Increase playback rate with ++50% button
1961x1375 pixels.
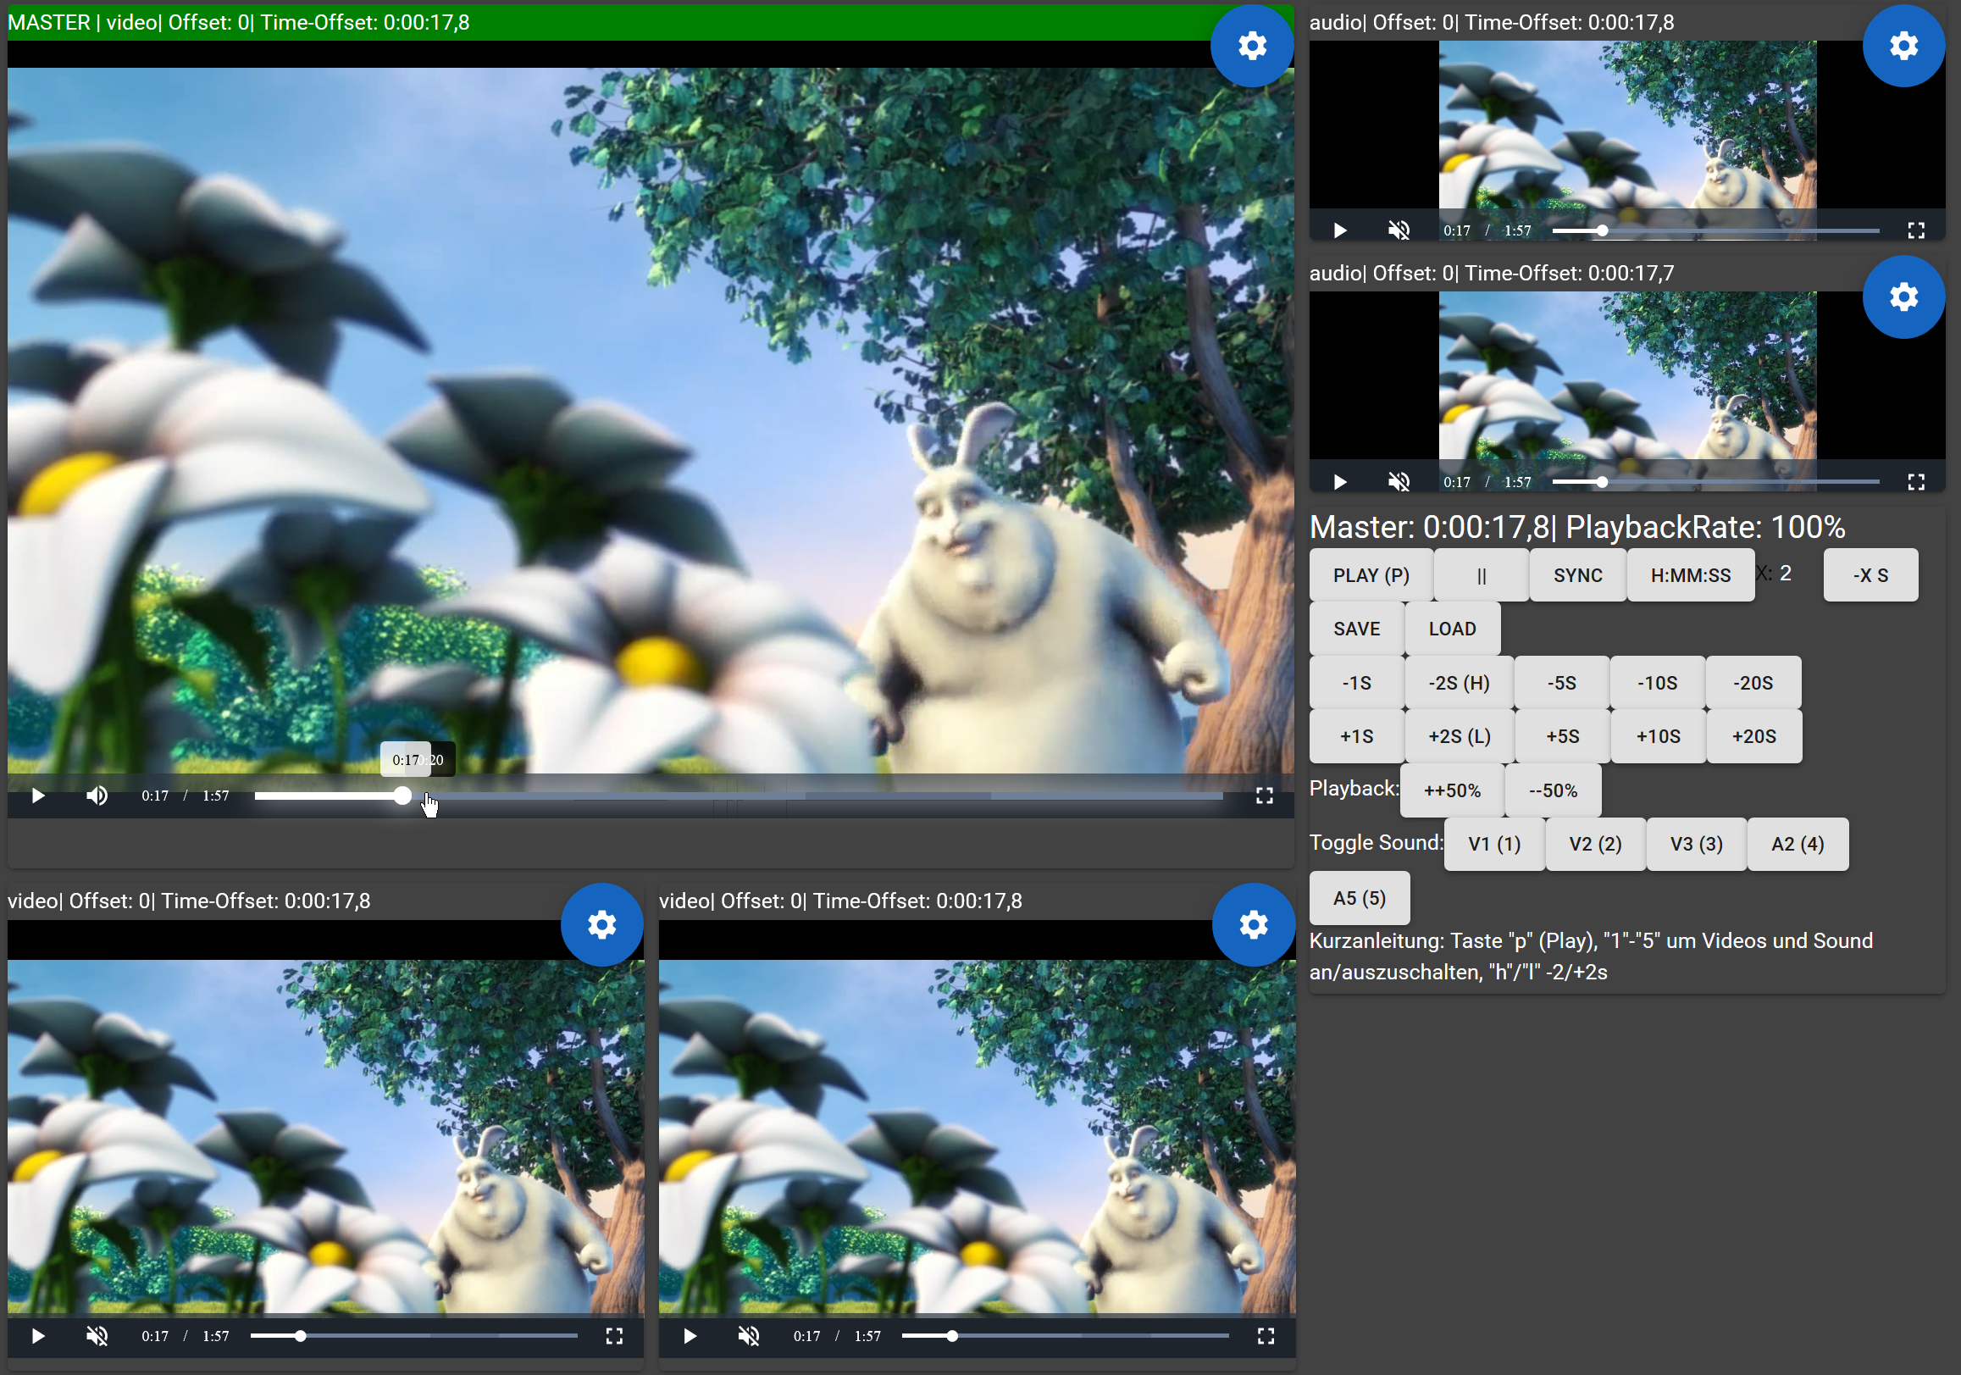[1451, 790]
